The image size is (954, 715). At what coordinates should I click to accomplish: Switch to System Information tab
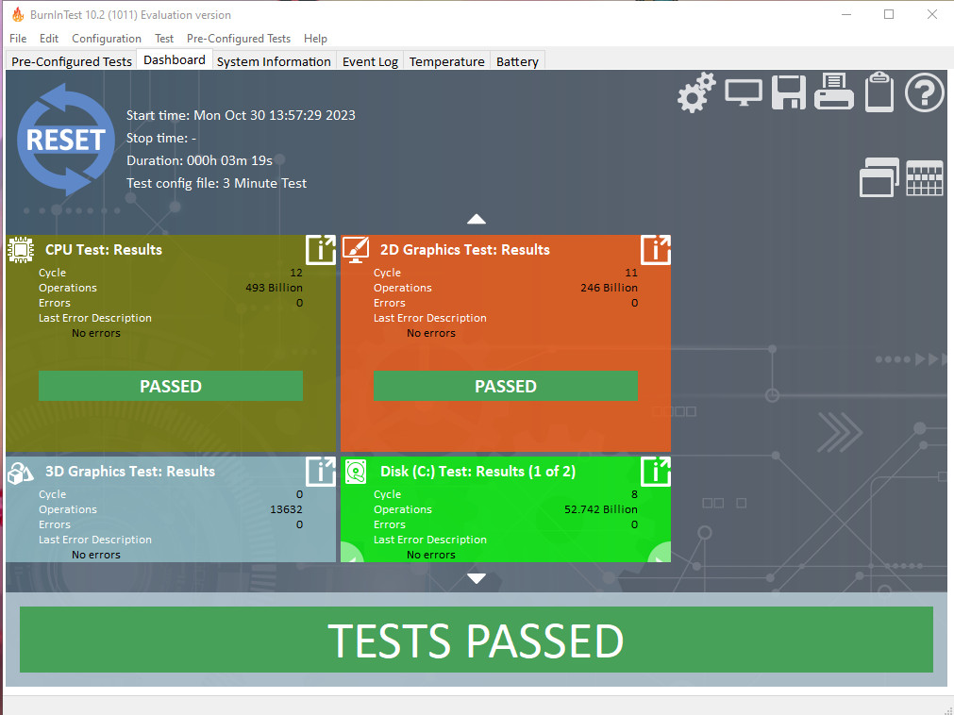point(274,61)
